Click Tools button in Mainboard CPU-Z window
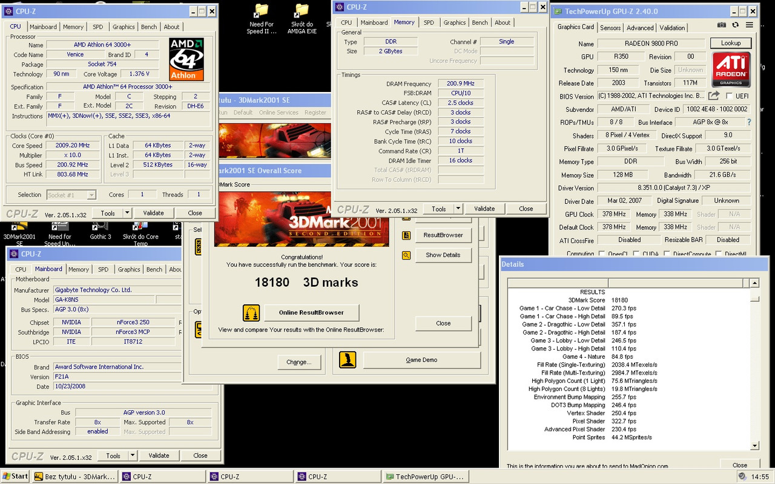The height and width of the screenshot is (484, 775). point(113,456)
